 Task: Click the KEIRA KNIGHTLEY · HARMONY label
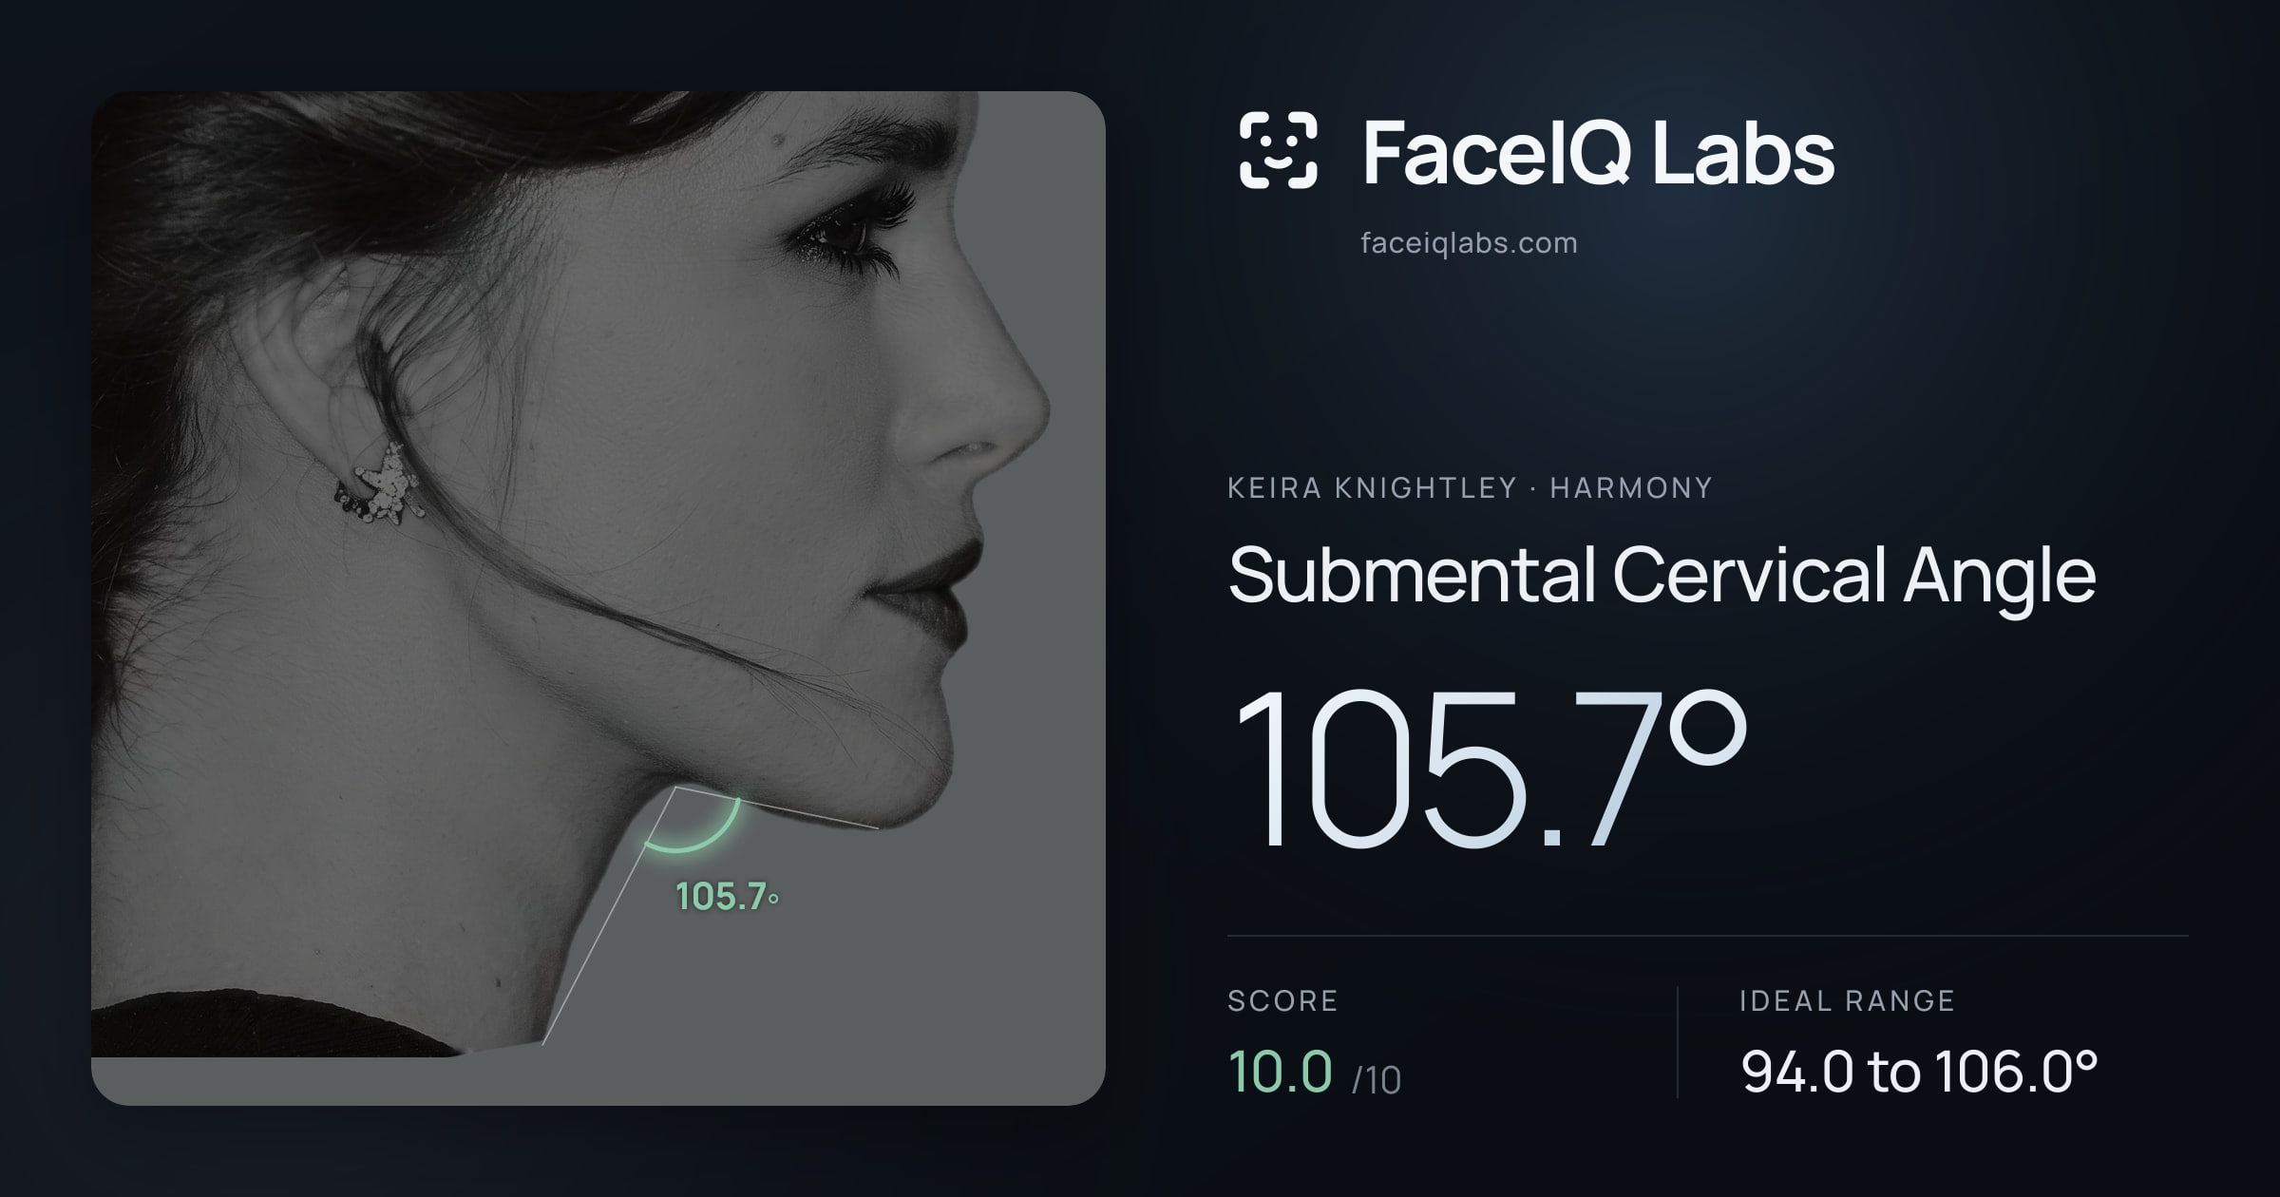(x=1470, y=487)
